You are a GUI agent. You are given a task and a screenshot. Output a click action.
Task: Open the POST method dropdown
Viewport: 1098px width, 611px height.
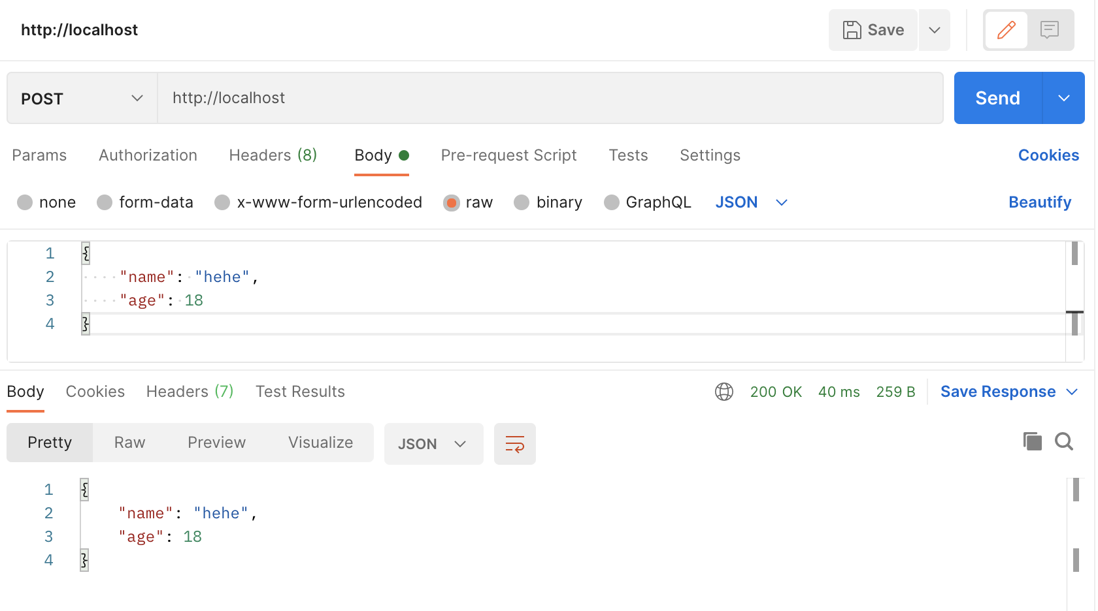click(82, 99)
